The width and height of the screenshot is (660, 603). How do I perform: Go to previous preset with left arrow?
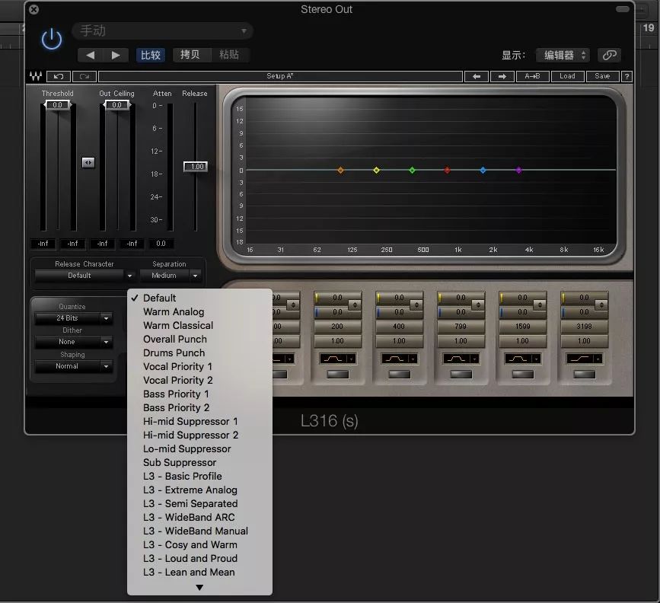[x=90, y=55]
